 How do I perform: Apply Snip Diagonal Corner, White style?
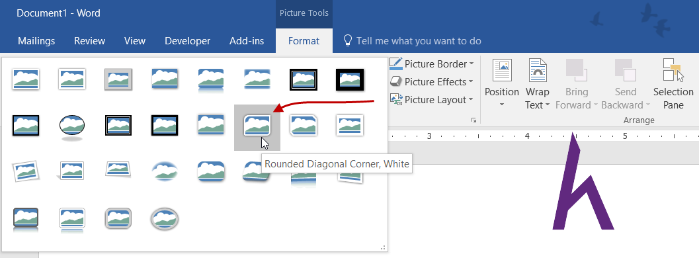pyautogui.click(x=304, y=126)
